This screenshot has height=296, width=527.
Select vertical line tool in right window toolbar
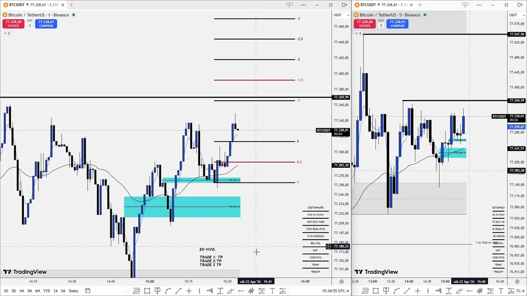428,291
